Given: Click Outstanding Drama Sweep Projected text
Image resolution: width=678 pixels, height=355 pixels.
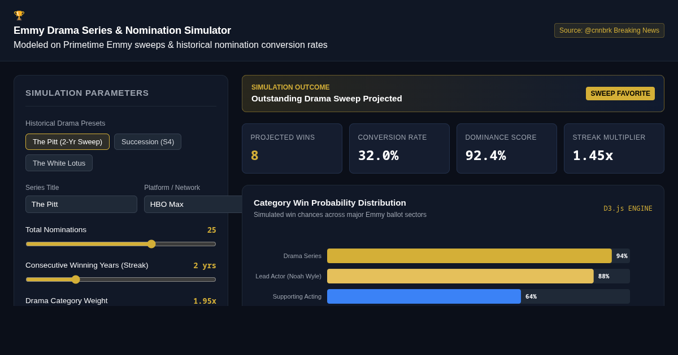Looking at the screenshot, I should [327, 99].
